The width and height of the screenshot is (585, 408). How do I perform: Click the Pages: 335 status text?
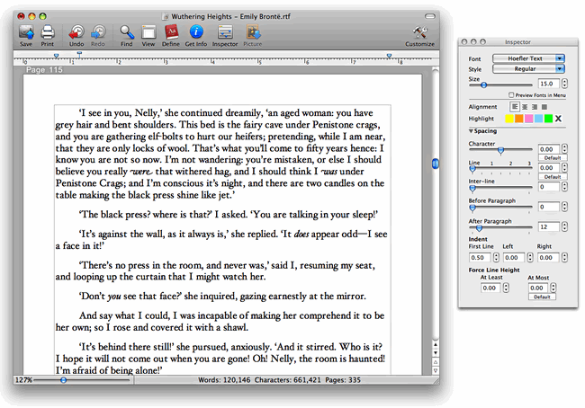click(x=343, y=380)
